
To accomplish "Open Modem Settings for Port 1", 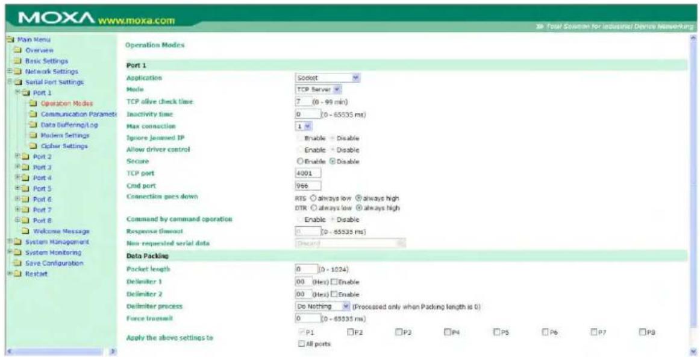I will coord(64,136).
